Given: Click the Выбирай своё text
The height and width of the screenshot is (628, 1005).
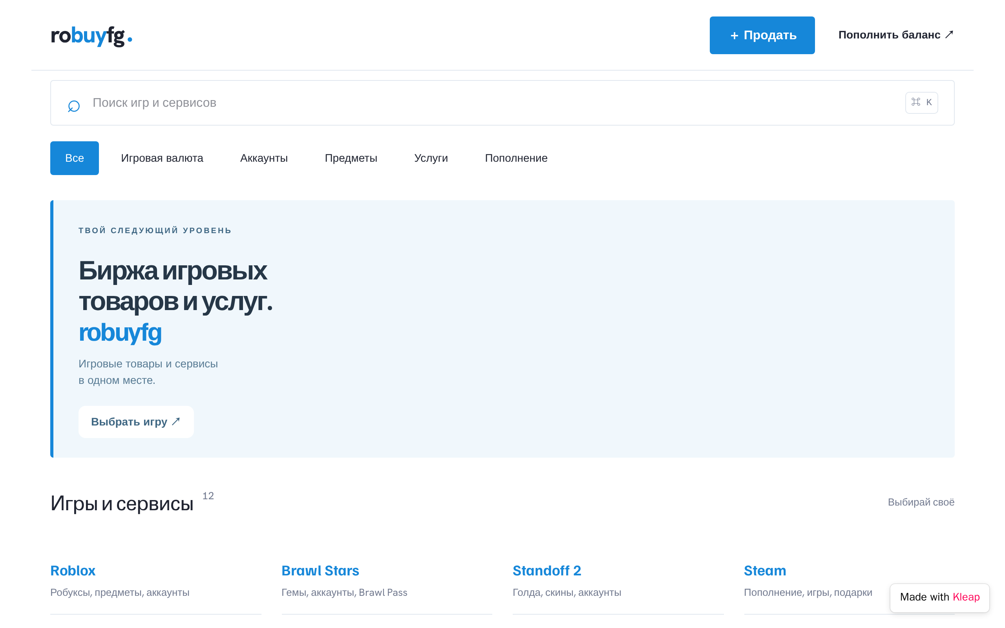Looking at the screenshot, I should 921,502.
